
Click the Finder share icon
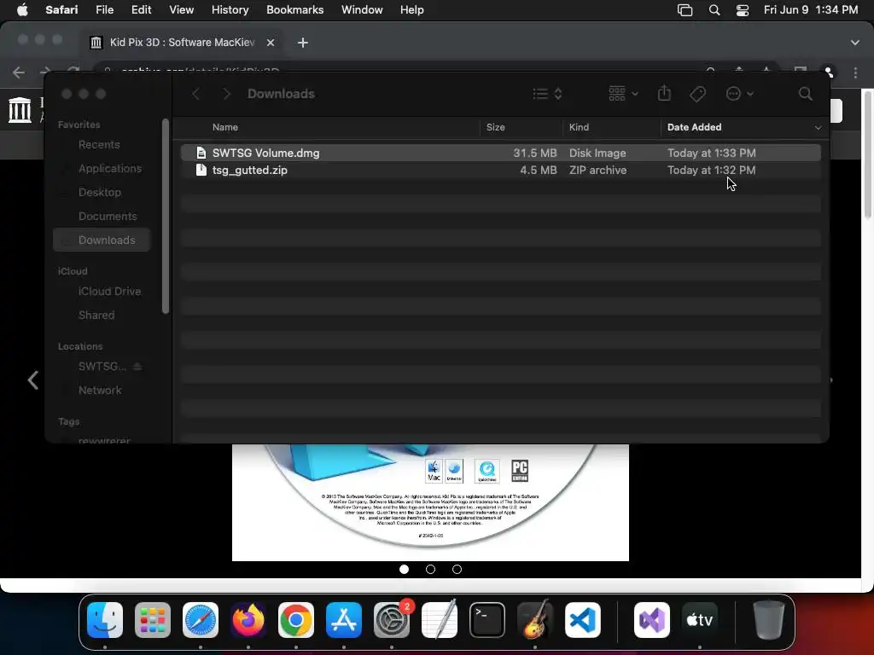[664, 94]
